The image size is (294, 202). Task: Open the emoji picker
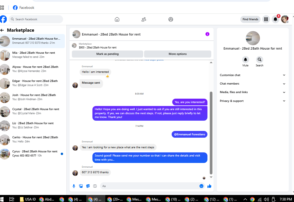point(201,186)
